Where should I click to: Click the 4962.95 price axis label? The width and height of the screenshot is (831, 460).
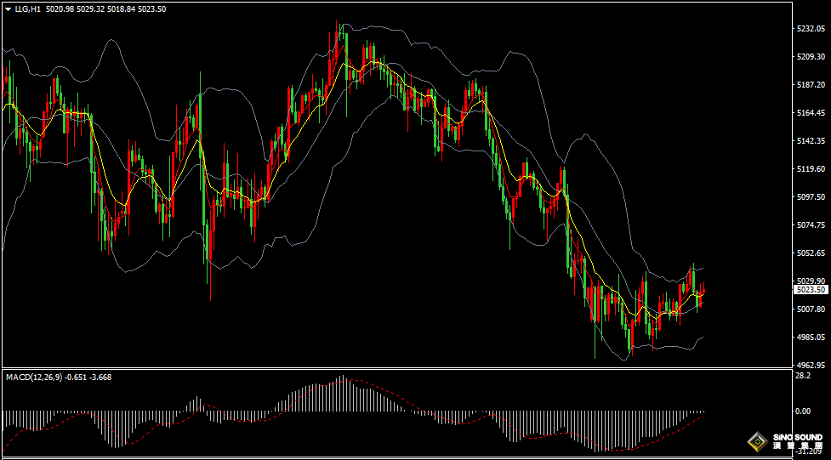pos(809,365)
